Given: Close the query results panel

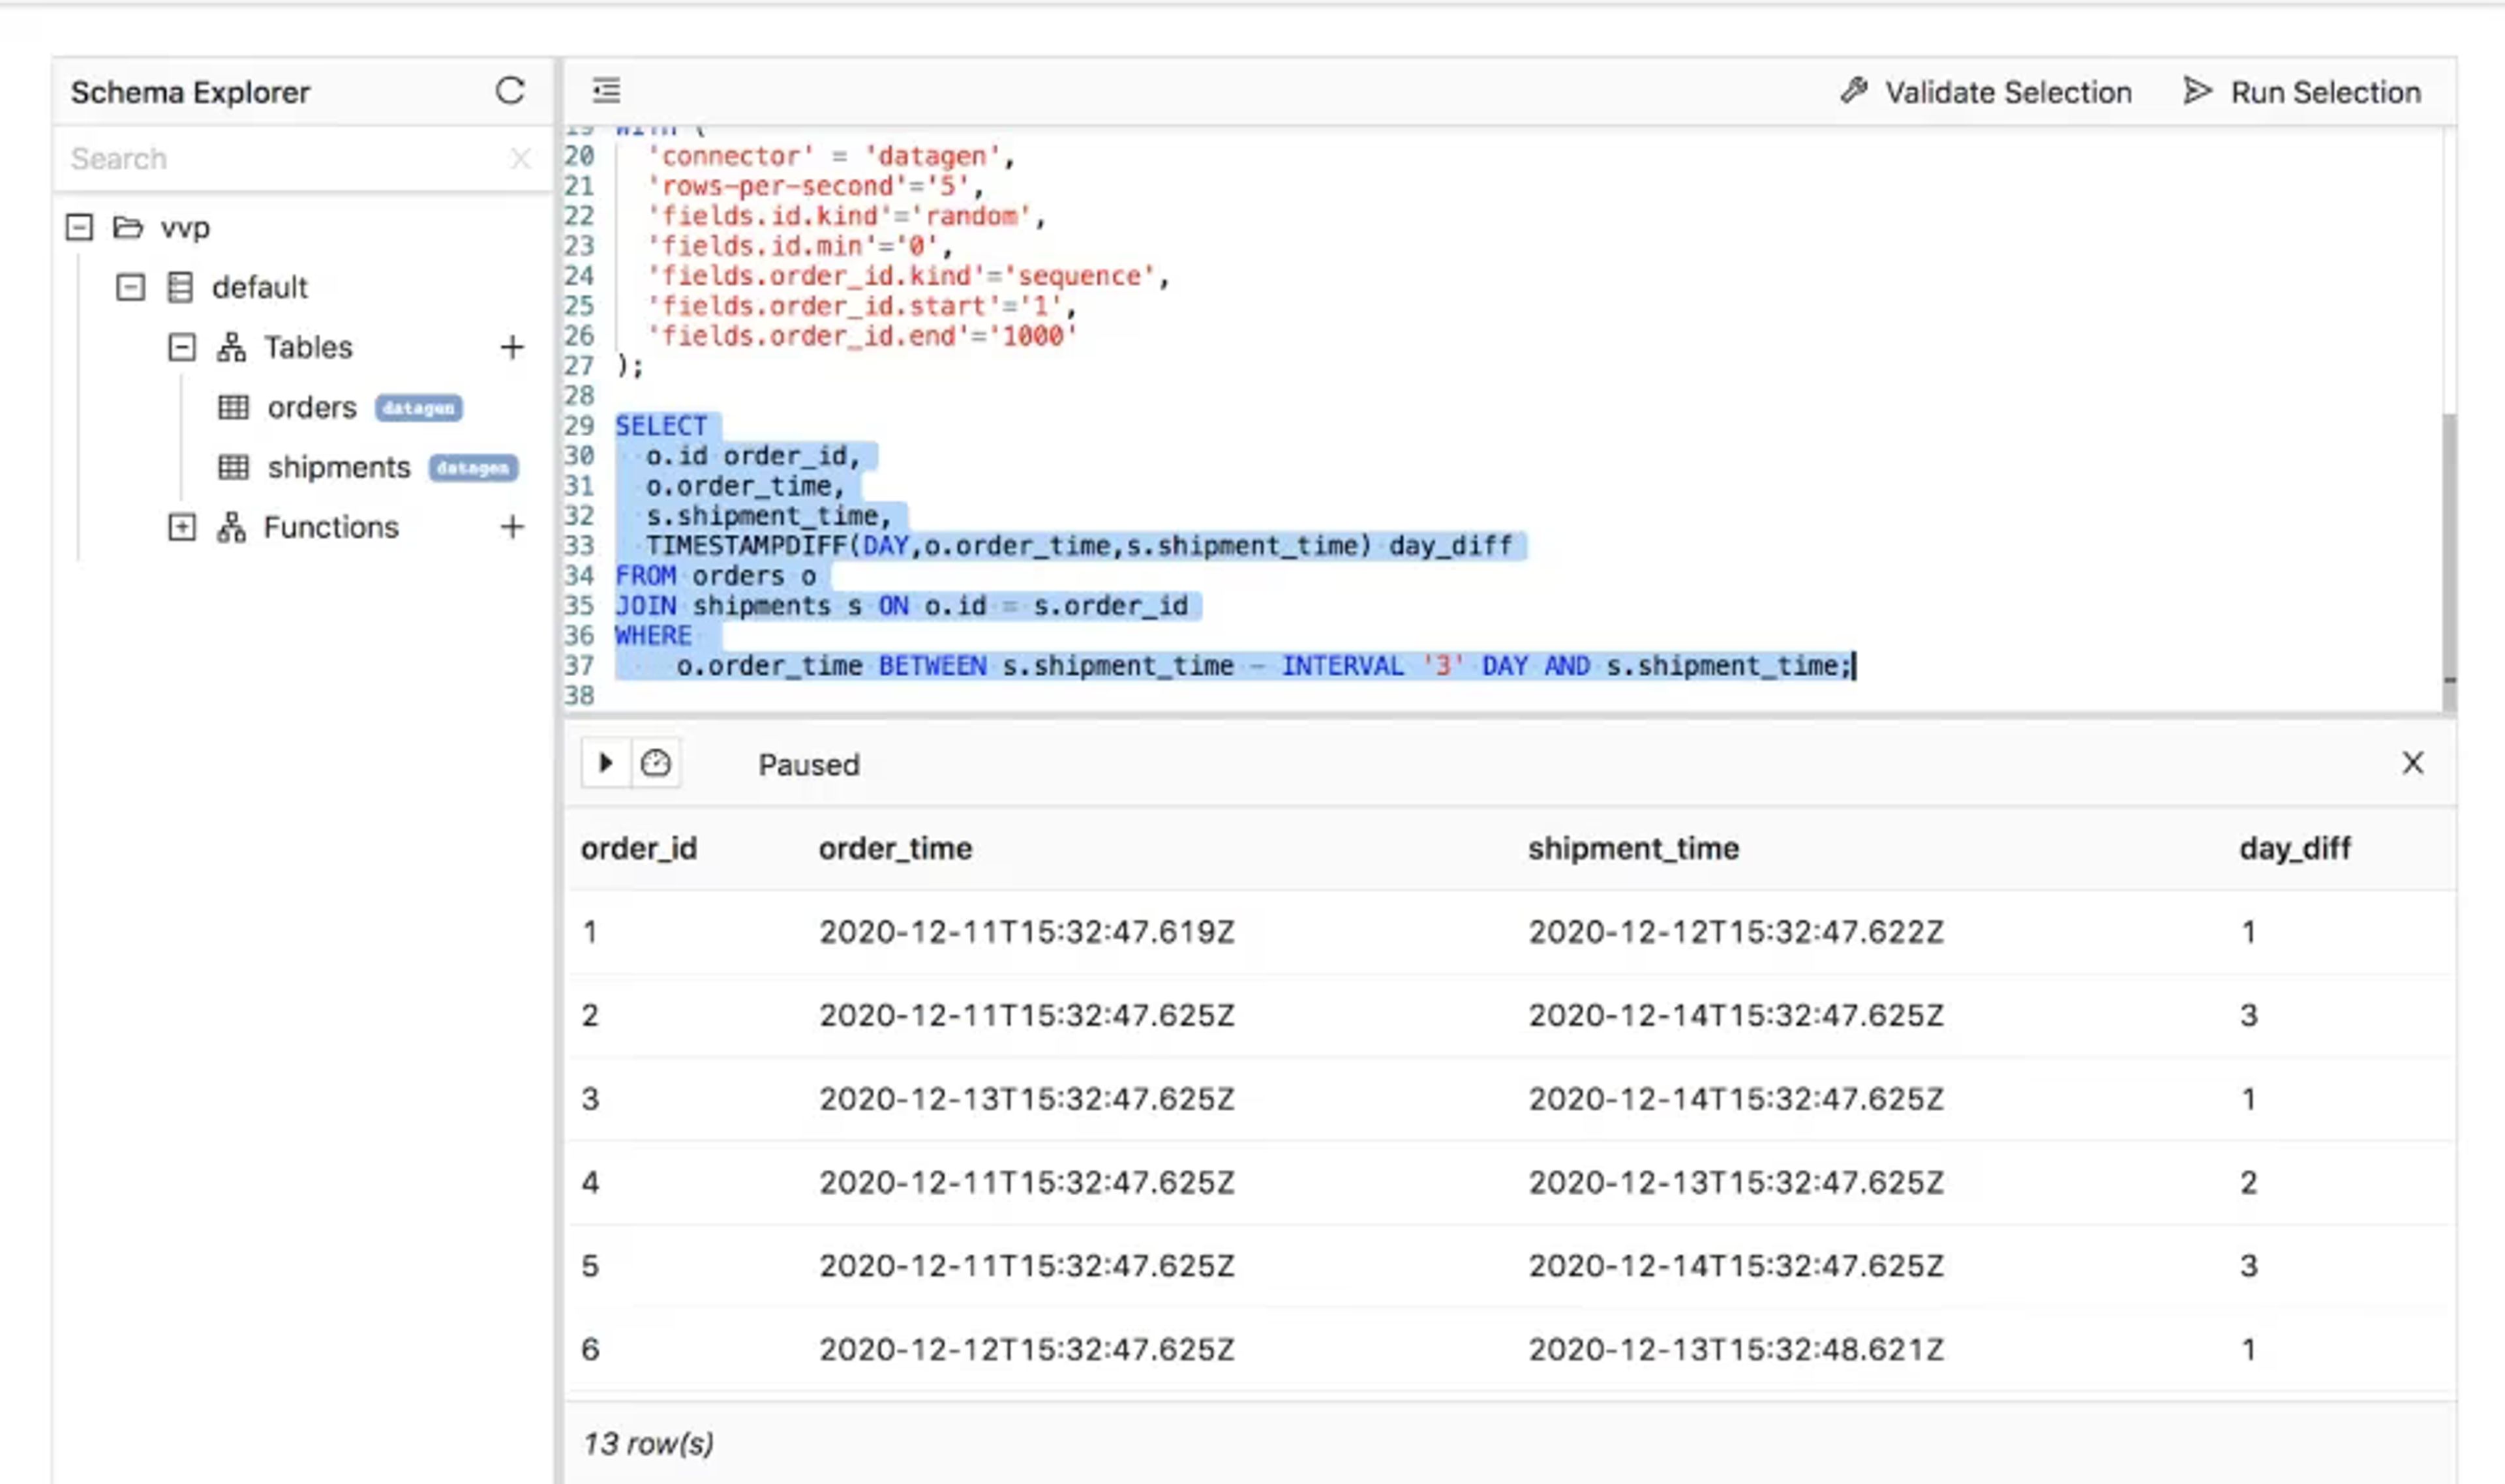Looking at the screenshot, I should pos(2412,763).
